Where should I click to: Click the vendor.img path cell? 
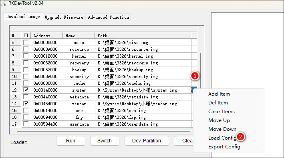tap(143, 104)
